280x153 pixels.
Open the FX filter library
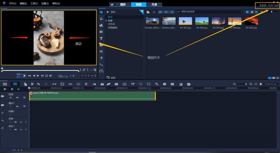(101, 51)
